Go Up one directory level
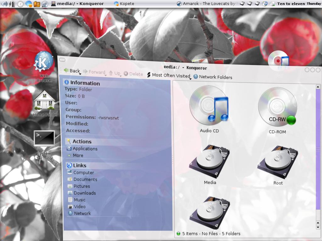Image resolution: width=322 pixels, height=241 pixels. [x=114, y=73]
